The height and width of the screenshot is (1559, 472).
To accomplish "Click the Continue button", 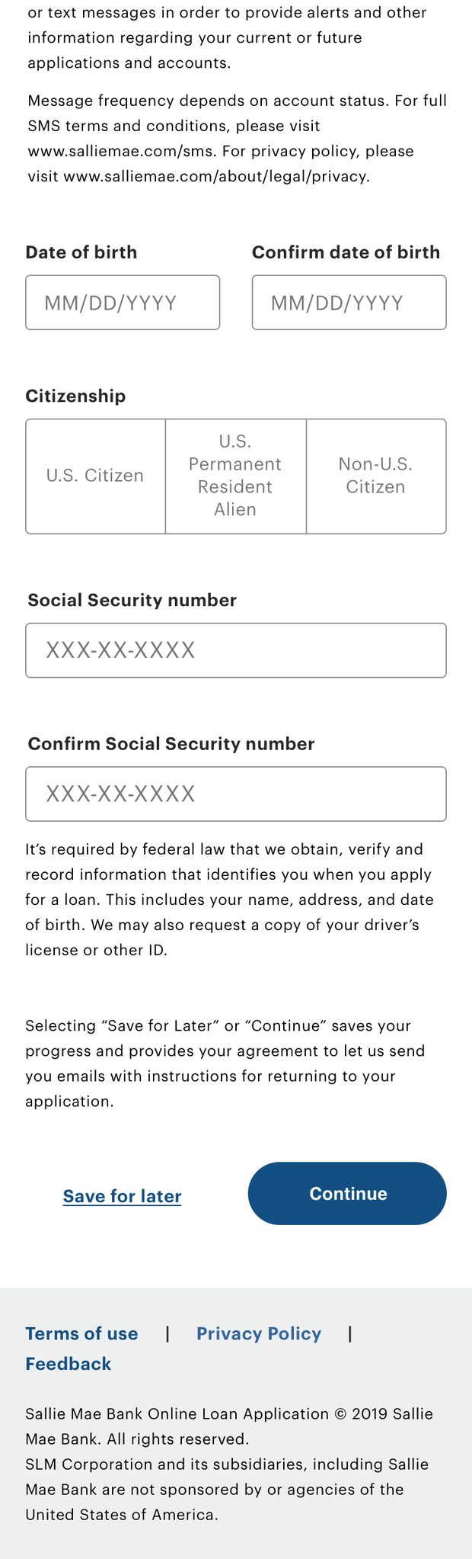I will [347, 1194].
